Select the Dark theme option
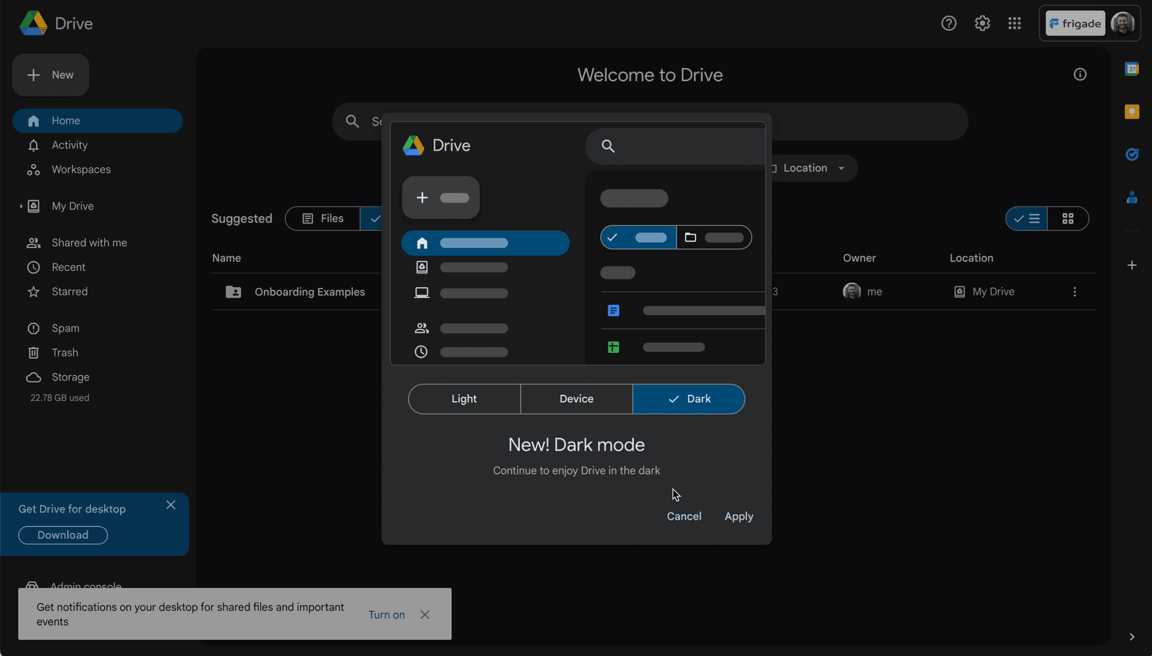1152x656 pixels. click(689, 399)
